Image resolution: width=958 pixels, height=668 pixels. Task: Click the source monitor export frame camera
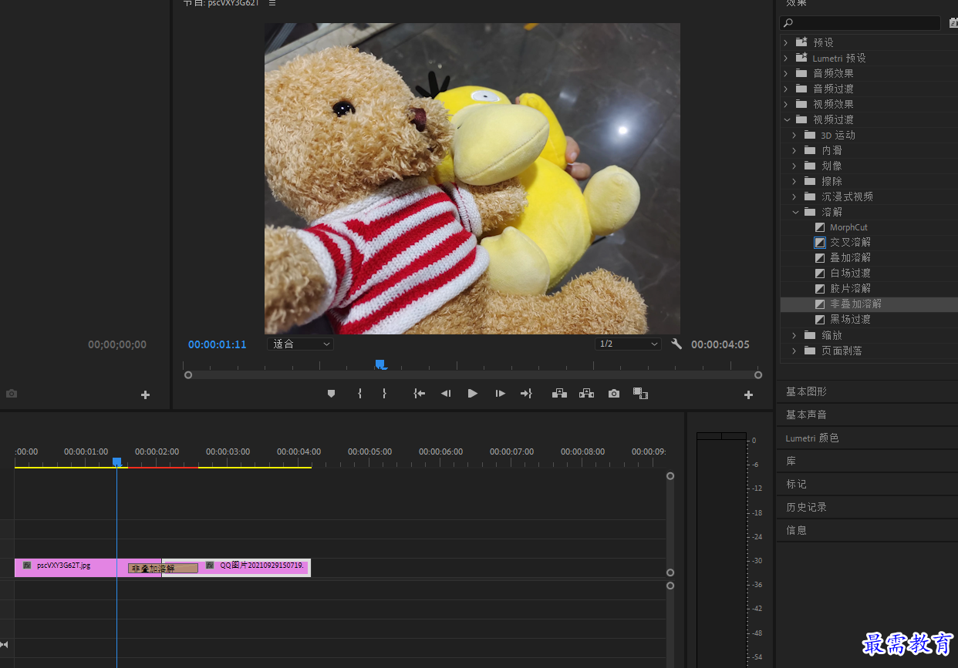click(12, 394)
